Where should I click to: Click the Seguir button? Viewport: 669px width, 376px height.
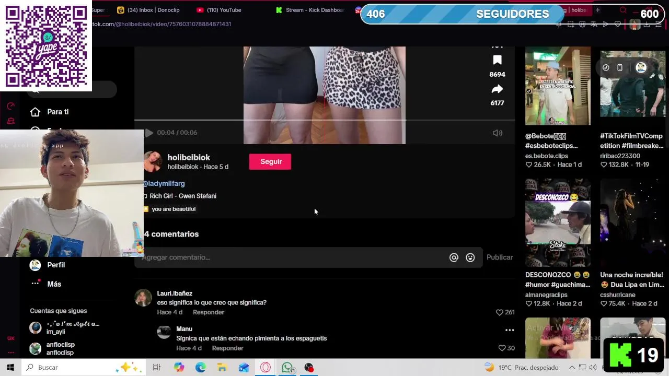[270, 162]
